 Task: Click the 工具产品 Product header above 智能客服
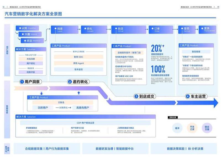pyautogui.click(x=196, y=45)
